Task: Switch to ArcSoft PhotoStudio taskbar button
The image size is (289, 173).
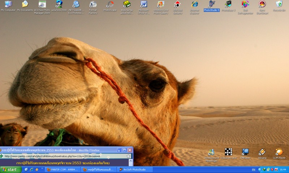Action: 135,169
